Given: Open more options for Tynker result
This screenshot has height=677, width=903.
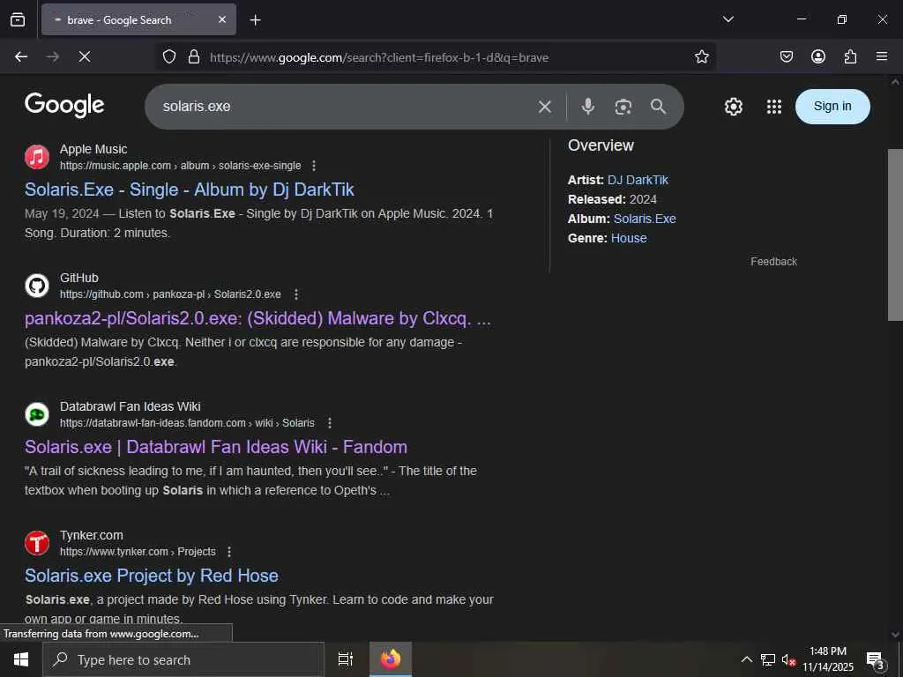Looking at the screenshot, I should pos(229,552).
